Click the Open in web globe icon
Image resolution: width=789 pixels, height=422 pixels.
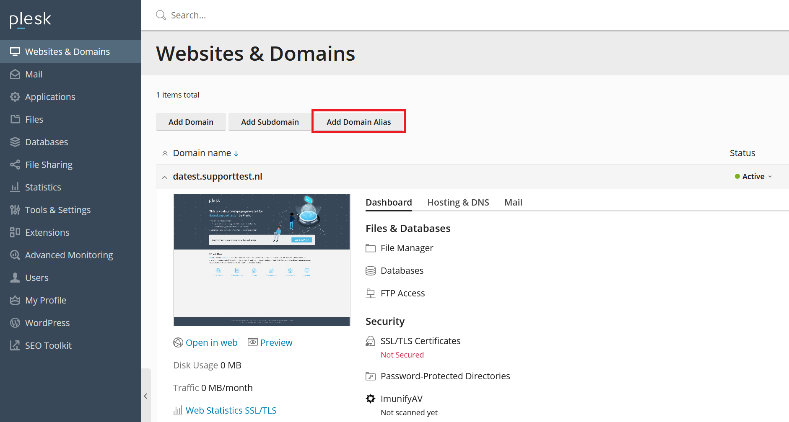click(178, 342)
